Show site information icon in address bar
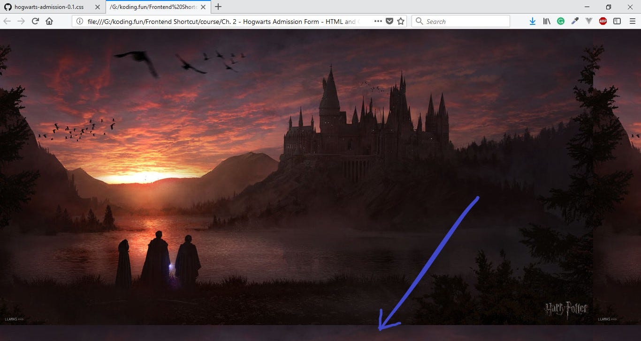The height and width of the screenshot is (341, 641). coord(79,21)
